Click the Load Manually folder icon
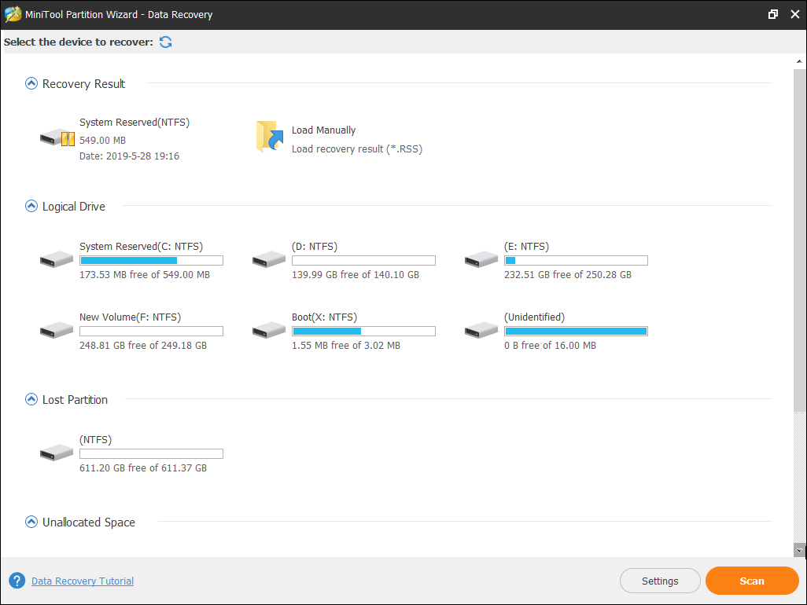Screen dimensions: 807x605 pyautogui.click(x=269, y=137)
